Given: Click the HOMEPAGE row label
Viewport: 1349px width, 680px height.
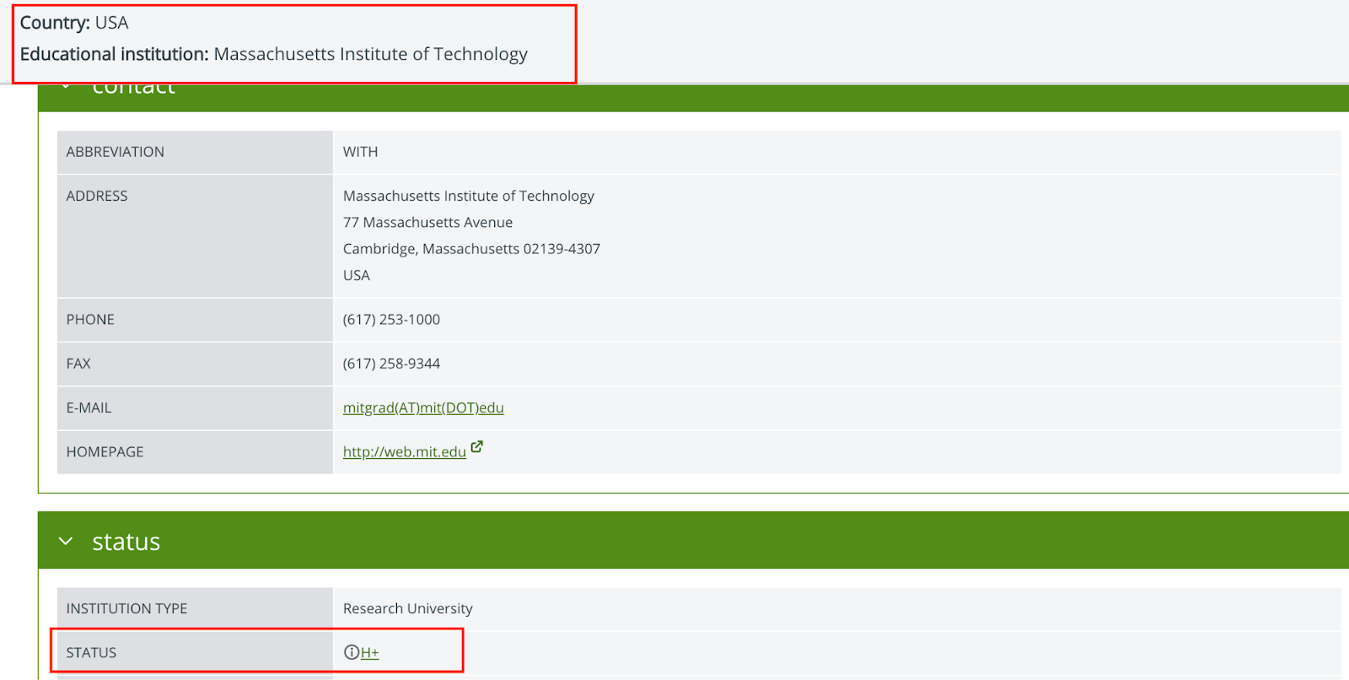Looking at the screenshot, I should 105,452.
